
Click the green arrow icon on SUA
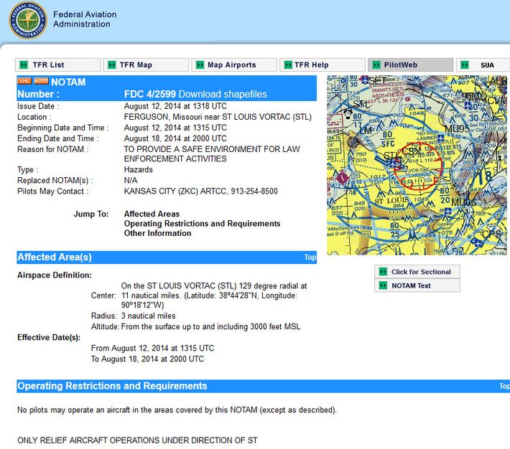click(465, 65)
